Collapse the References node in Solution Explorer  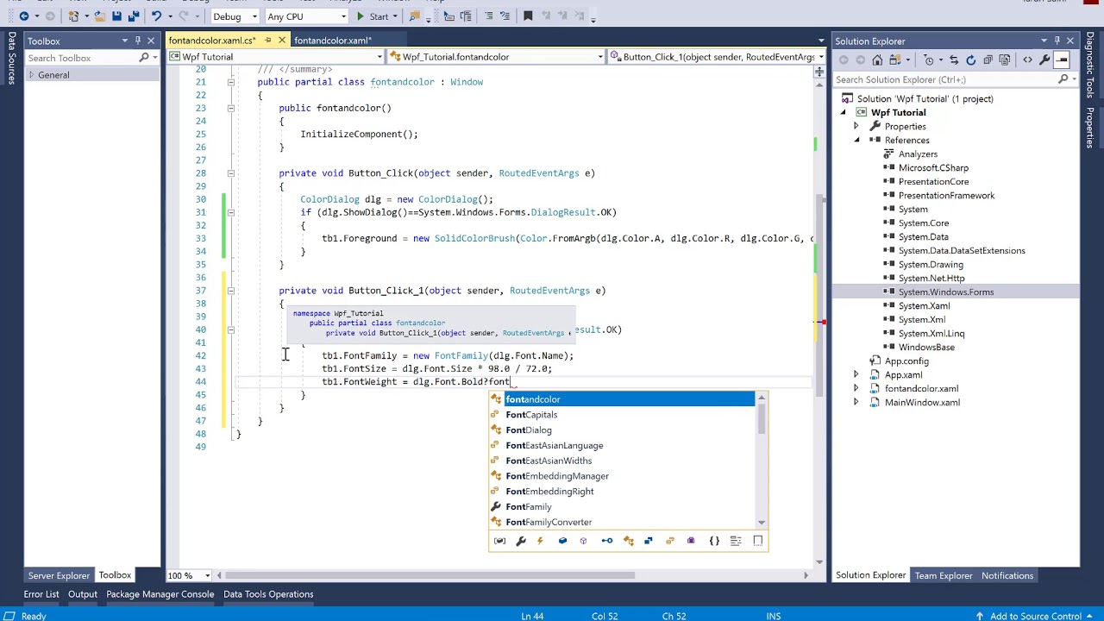pos(856,140)
